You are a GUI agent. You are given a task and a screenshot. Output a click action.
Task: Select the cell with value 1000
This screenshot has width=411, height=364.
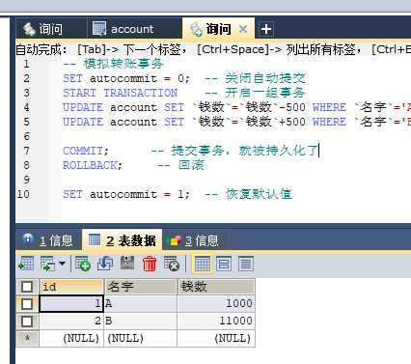coord(216,303)
